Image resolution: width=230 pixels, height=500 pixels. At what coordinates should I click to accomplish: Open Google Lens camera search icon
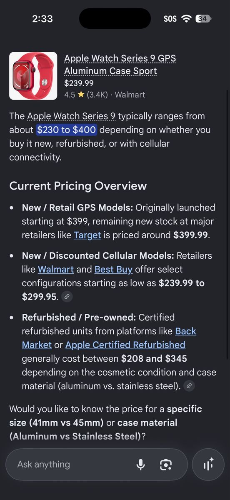pyautogui.click(x=166, y=464)
